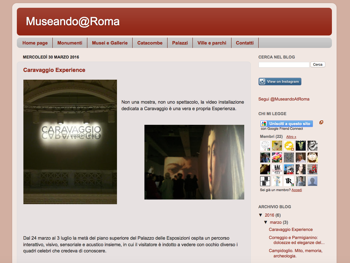The height and width of the screenshot is (263, 350).
Task: Click the Cerca search button
Action: point(318,64)
